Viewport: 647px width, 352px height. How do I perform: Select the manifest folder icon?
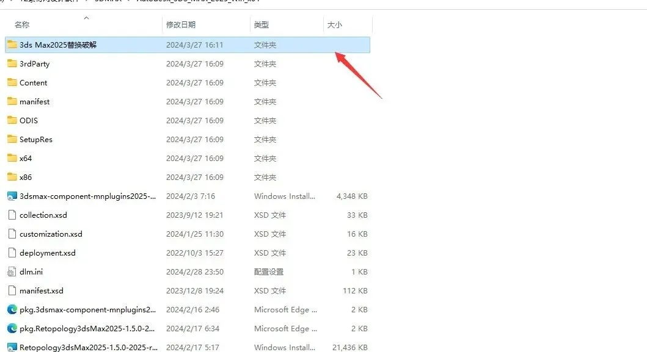click(x=12, y=101)
